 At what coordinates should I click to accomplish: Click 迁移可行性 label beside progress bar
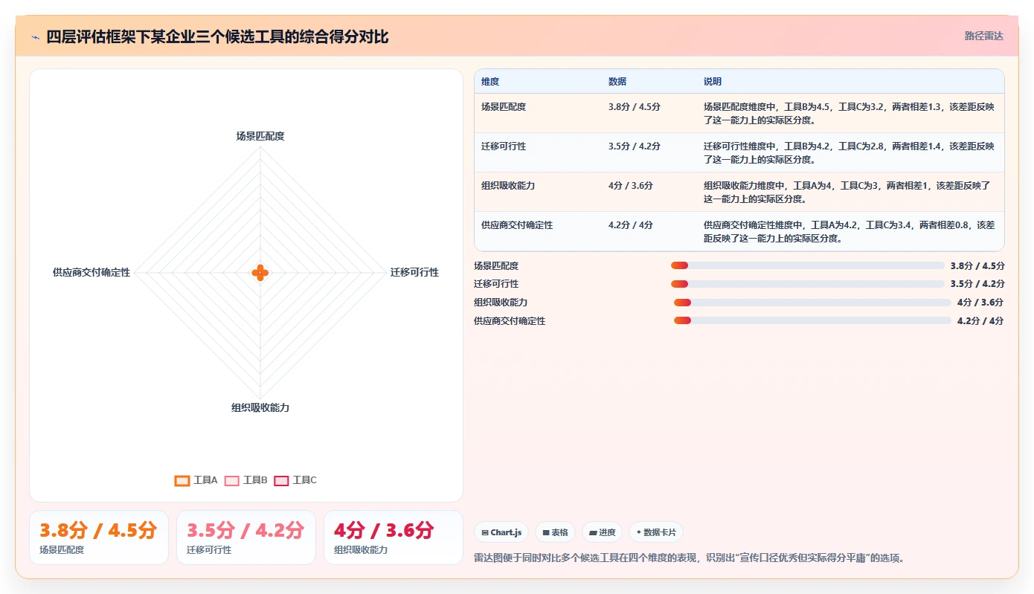coord(496,284)
